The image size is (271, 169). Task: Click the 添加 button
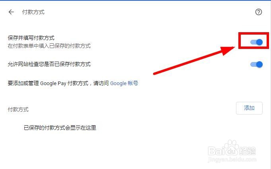[249, 108]
